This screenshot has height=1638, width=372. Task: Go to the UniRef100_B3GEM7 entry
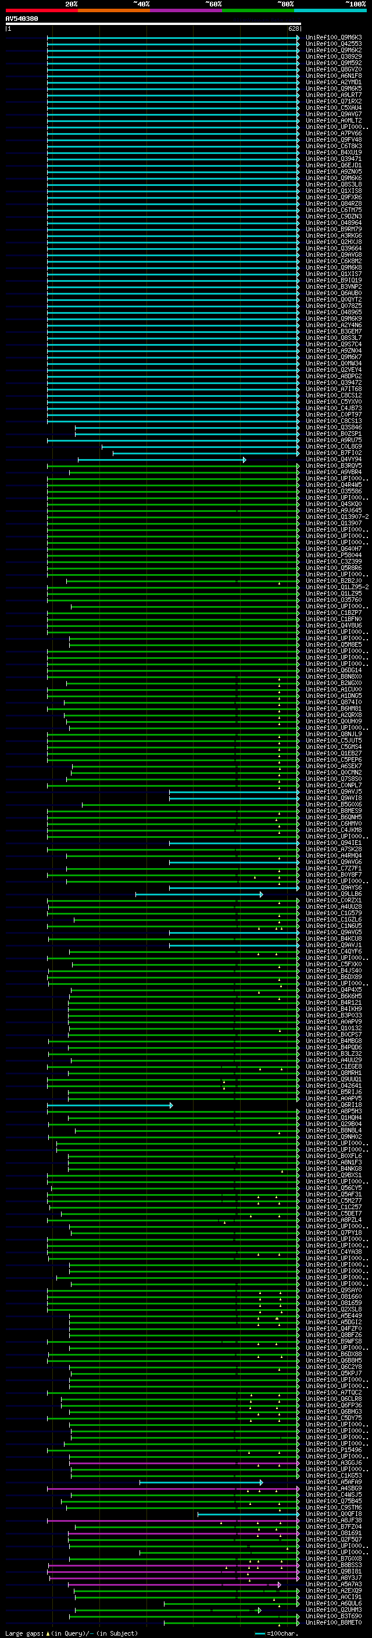[334, 331]
